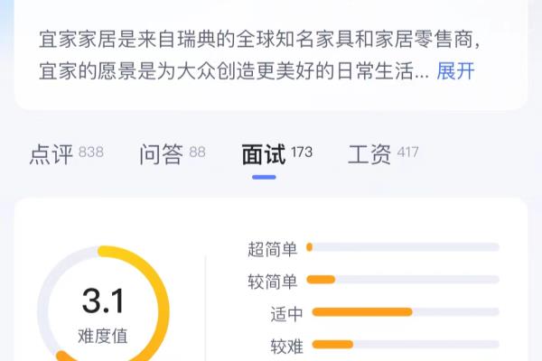Screen dimensions: 542x361
Task: Open the 问答 tab
Action: coord(173,153)
